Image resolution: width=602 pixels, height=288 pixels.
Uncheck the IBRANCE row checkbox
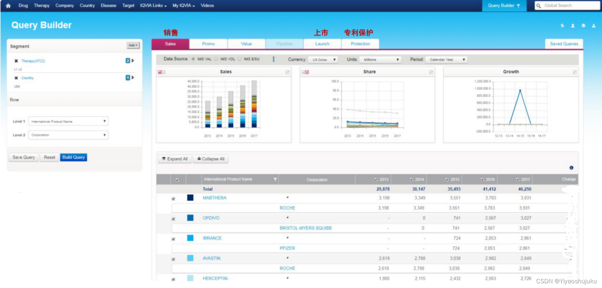click(x=173, y=239)
